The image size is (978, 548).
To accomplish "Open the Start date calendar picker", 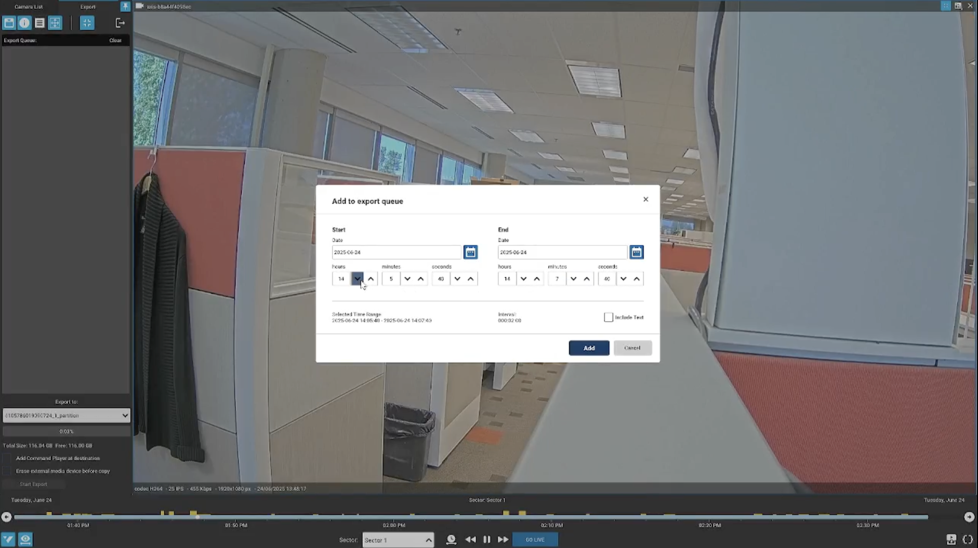I will click(x=470, y=252).
